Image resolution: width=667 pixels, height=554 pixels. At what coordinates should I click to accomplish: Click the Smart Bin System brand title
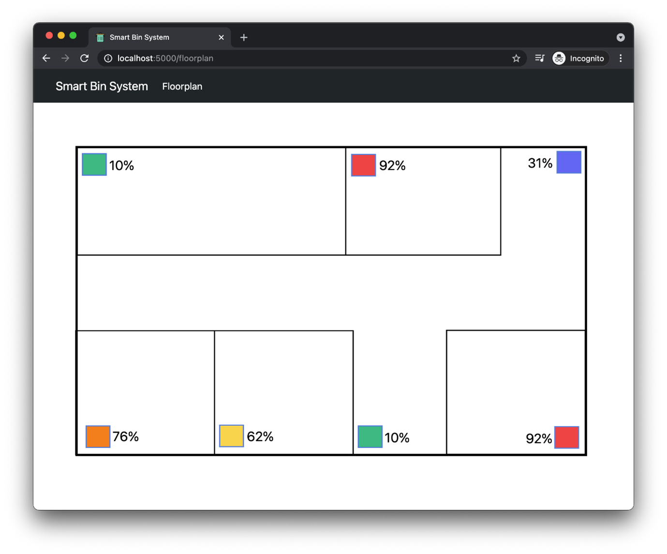[102, 86]
